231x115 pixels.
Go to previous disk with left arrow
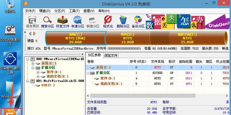pos(30,34)
